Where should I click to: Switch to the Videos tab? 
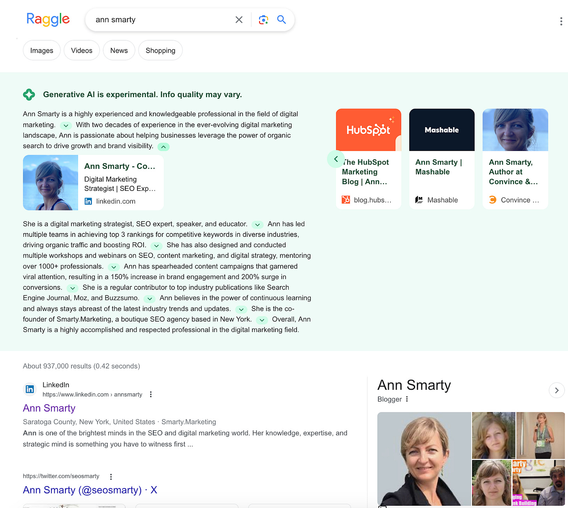[82, 50]
